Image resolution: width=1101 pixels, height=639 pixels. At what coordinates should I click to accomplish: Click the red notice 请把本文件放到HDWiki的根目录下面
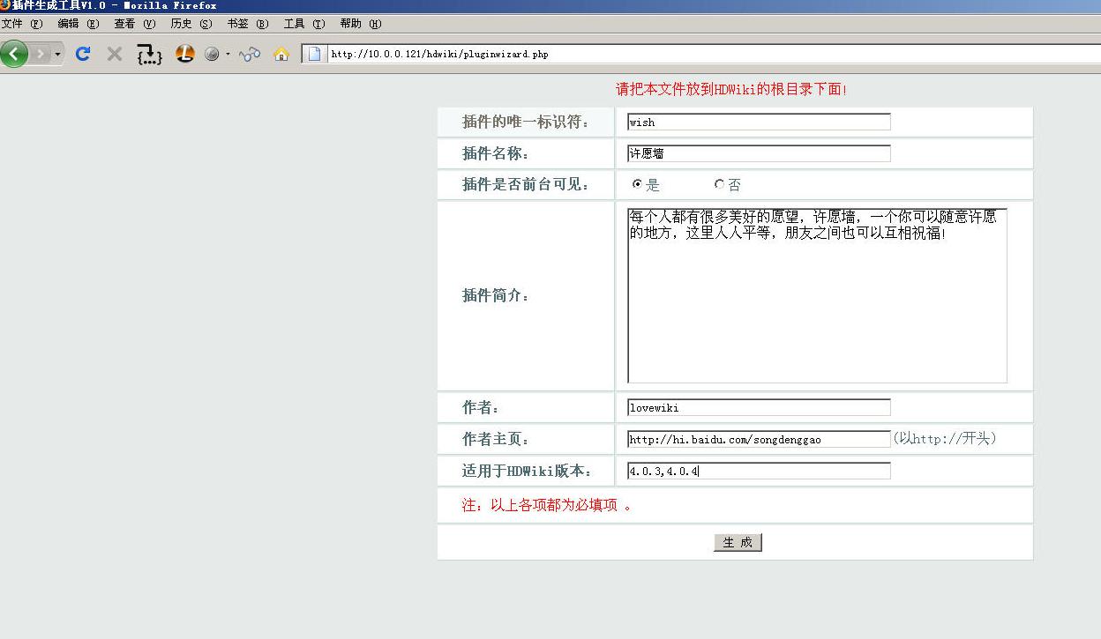731,89
